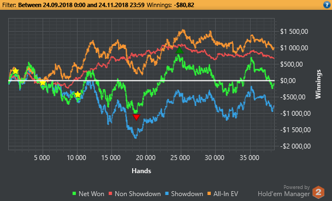Select the Net Won legend label
The image size is (332, 201).
91,193
